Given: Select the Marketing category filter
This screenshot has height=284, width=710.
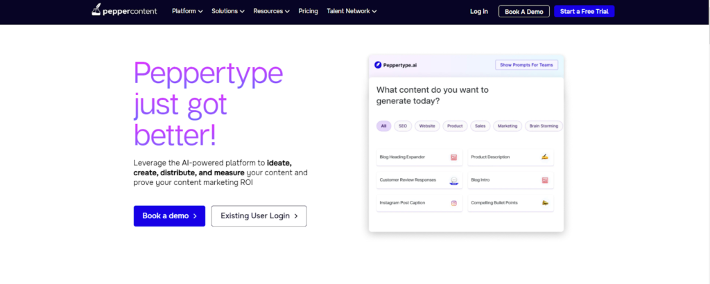Looking at the screenshot, I should coord(508,126).
